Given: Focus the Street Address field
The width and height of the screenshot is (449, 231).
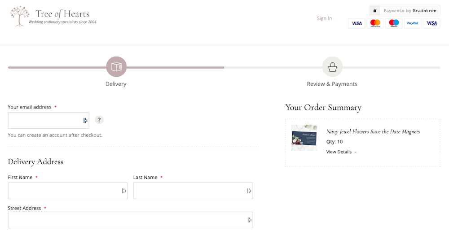Looking at the screenshot, I should click(130, 220).
